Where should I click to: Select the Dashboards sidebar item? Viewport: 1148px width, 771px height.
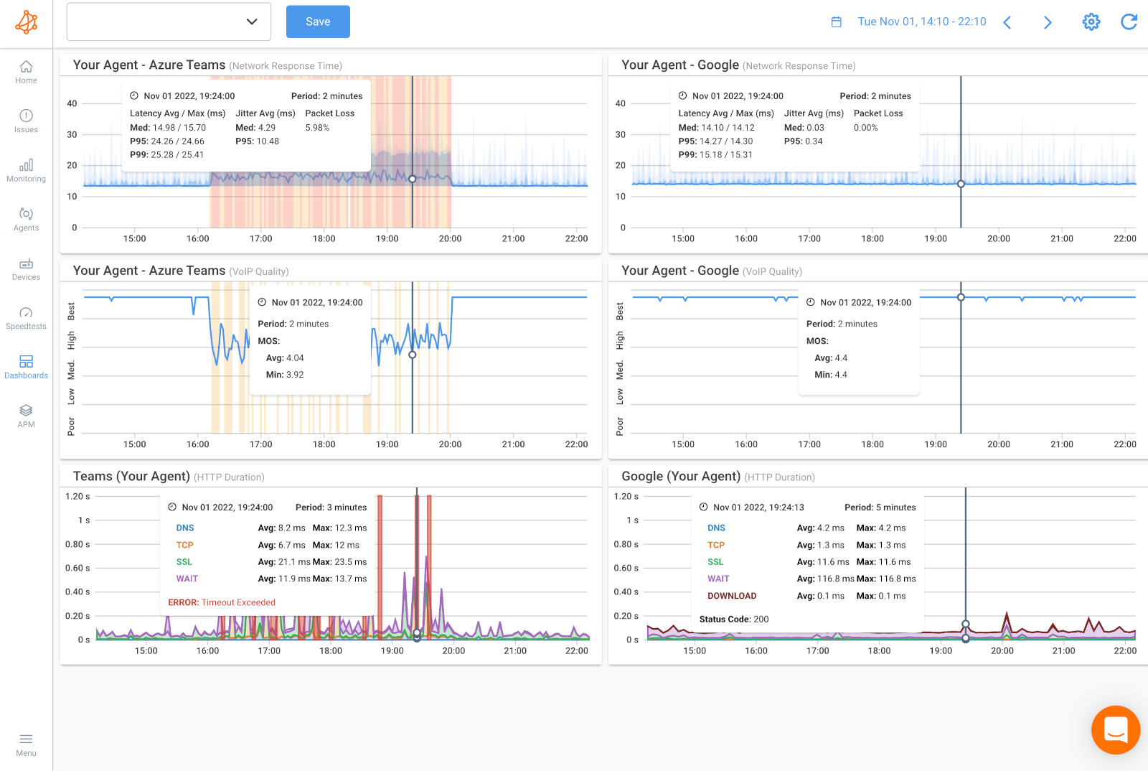click(26, 365)
